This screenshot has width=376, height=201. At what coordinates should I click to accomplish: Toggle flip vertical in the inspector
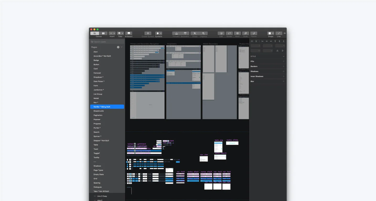click(283, 51)
